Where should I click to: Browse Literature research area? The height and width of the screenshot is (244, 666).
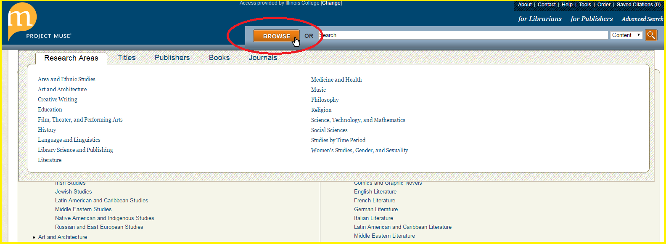(50, 160)
